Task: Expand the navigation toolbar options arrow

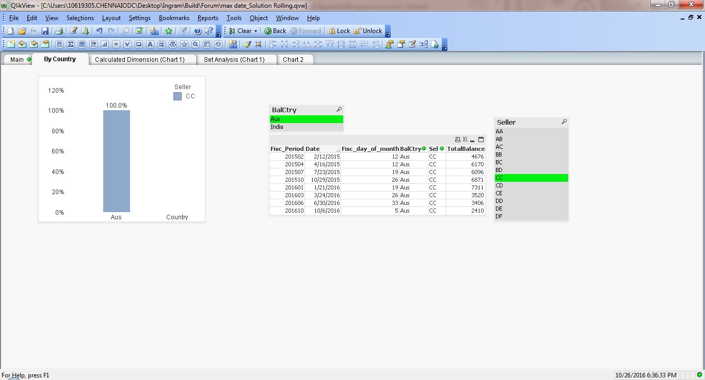Action: point(388,32)
